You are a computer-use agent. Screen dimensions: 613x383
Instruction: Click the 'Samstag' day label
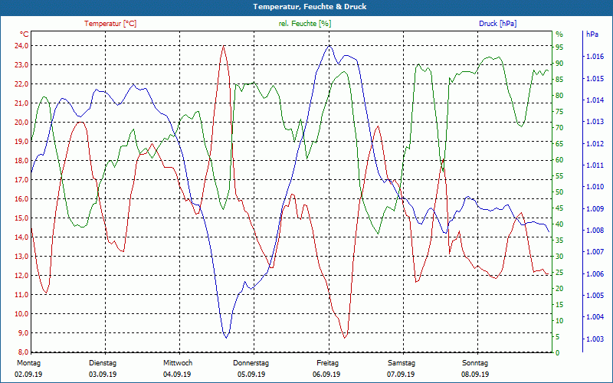point(401,363)
